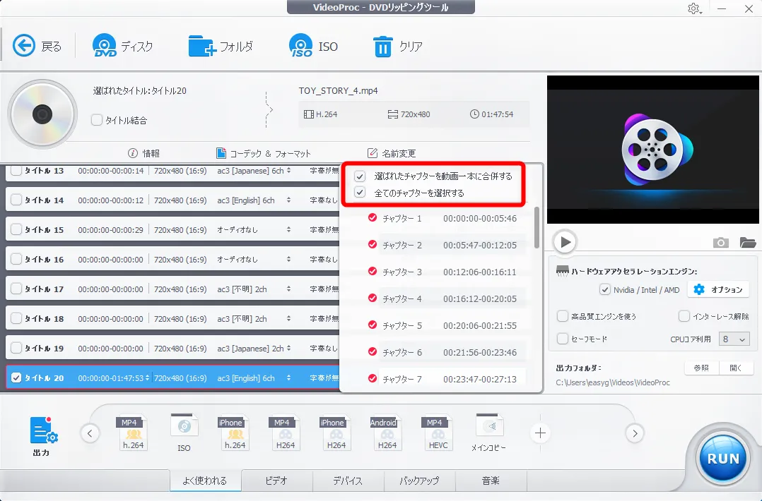
Task: Open CPUコア利用 dropdown showing 8
Action: 734,339
